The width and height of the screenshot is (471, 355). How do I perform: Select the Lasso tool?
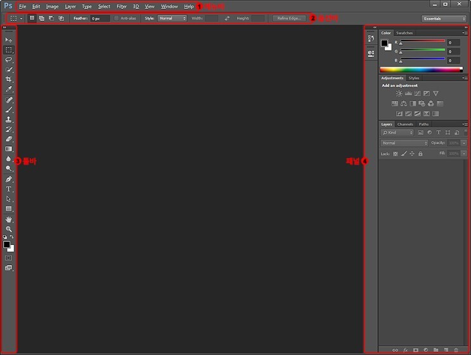[x=8, y=59]
